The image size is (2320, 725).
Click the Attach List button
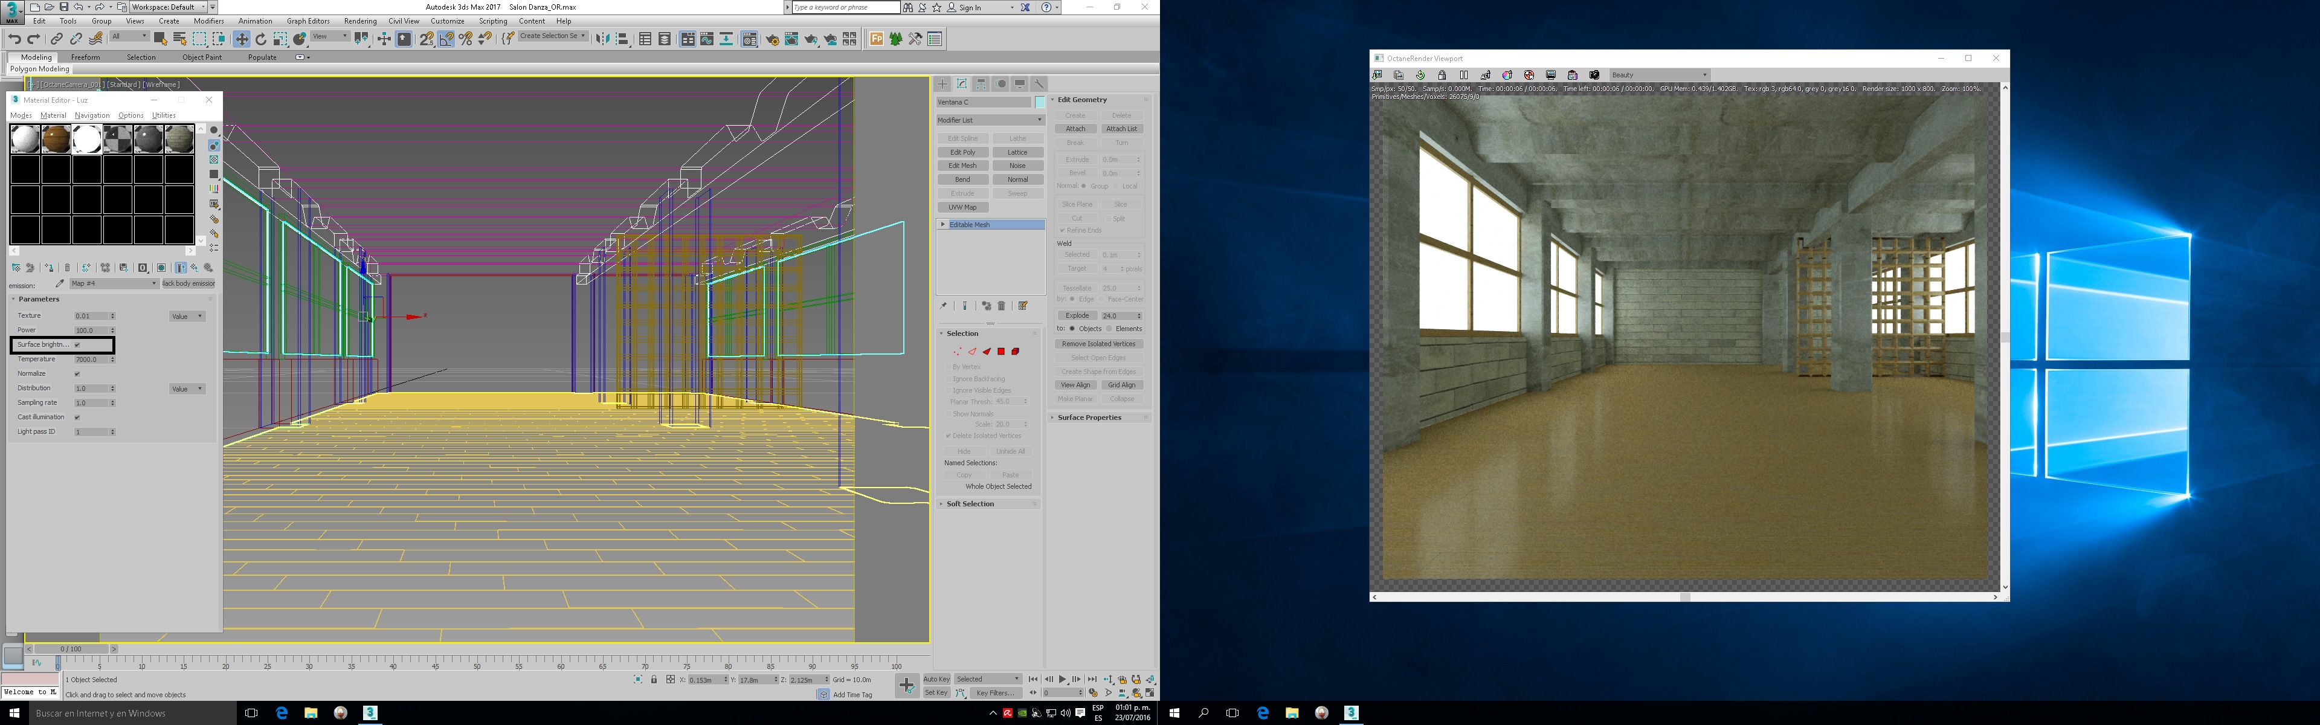[1121, 129]
